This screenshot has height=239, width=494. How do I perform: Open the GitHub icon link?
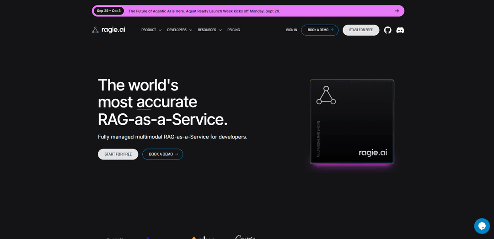click(x=387, y=30)
